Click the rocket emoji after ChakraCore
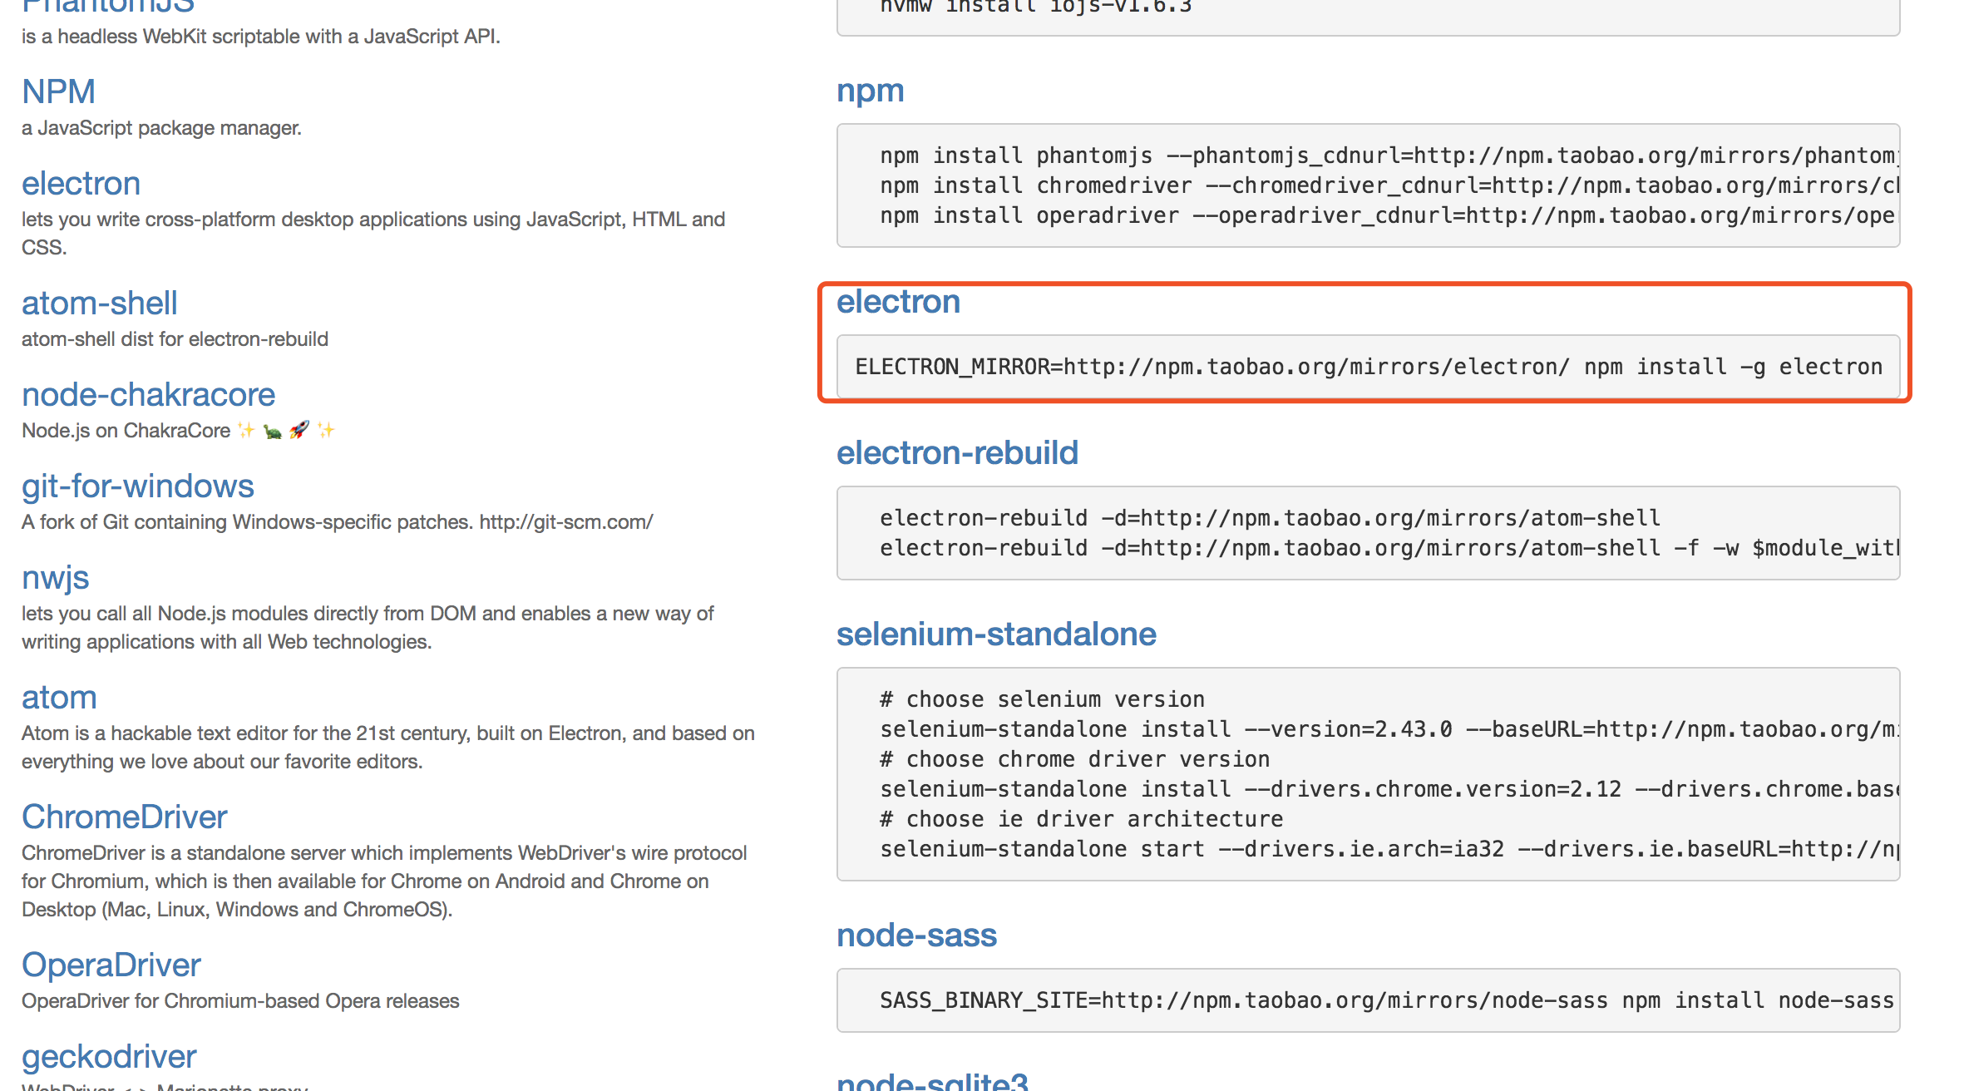Screen dimensions: 1964x1091 (299, 430)
